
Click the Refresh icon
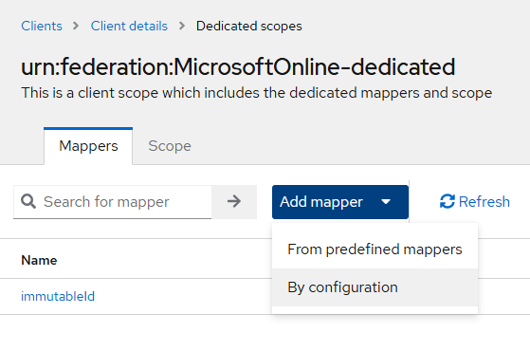click(x=448, y=201)
